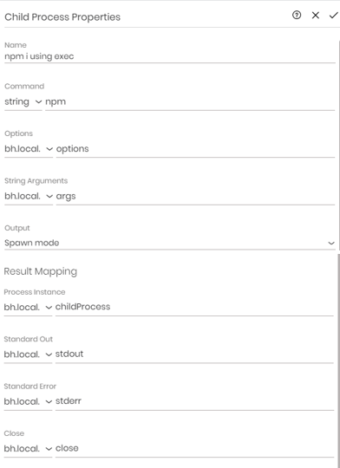This screenshot has height=468, width=340.
Task: Click the stdout input field
Action: tap(194, 354)
